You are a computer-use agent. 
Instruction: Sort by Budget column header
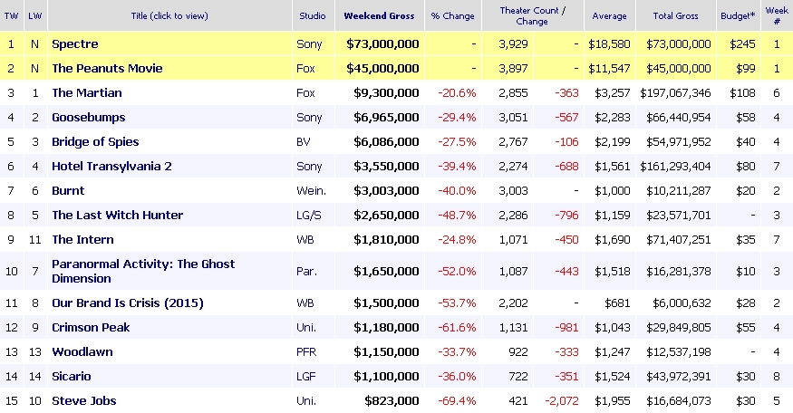pos(738,15)
